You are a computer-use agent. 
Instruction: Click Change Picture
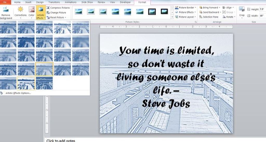(56, 12)
